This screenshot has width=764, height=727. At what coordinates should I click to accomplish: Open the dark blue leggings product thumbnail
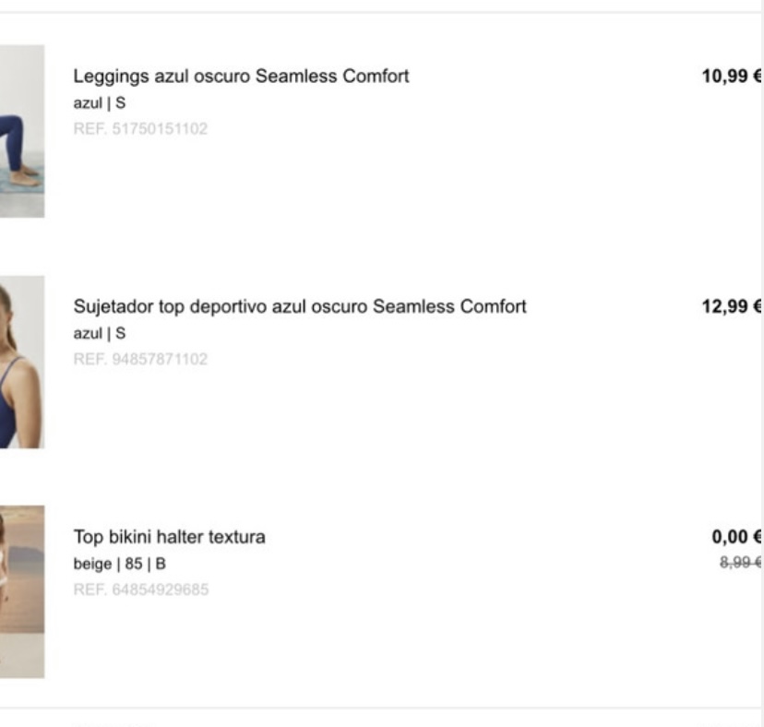tap(22, 131)
